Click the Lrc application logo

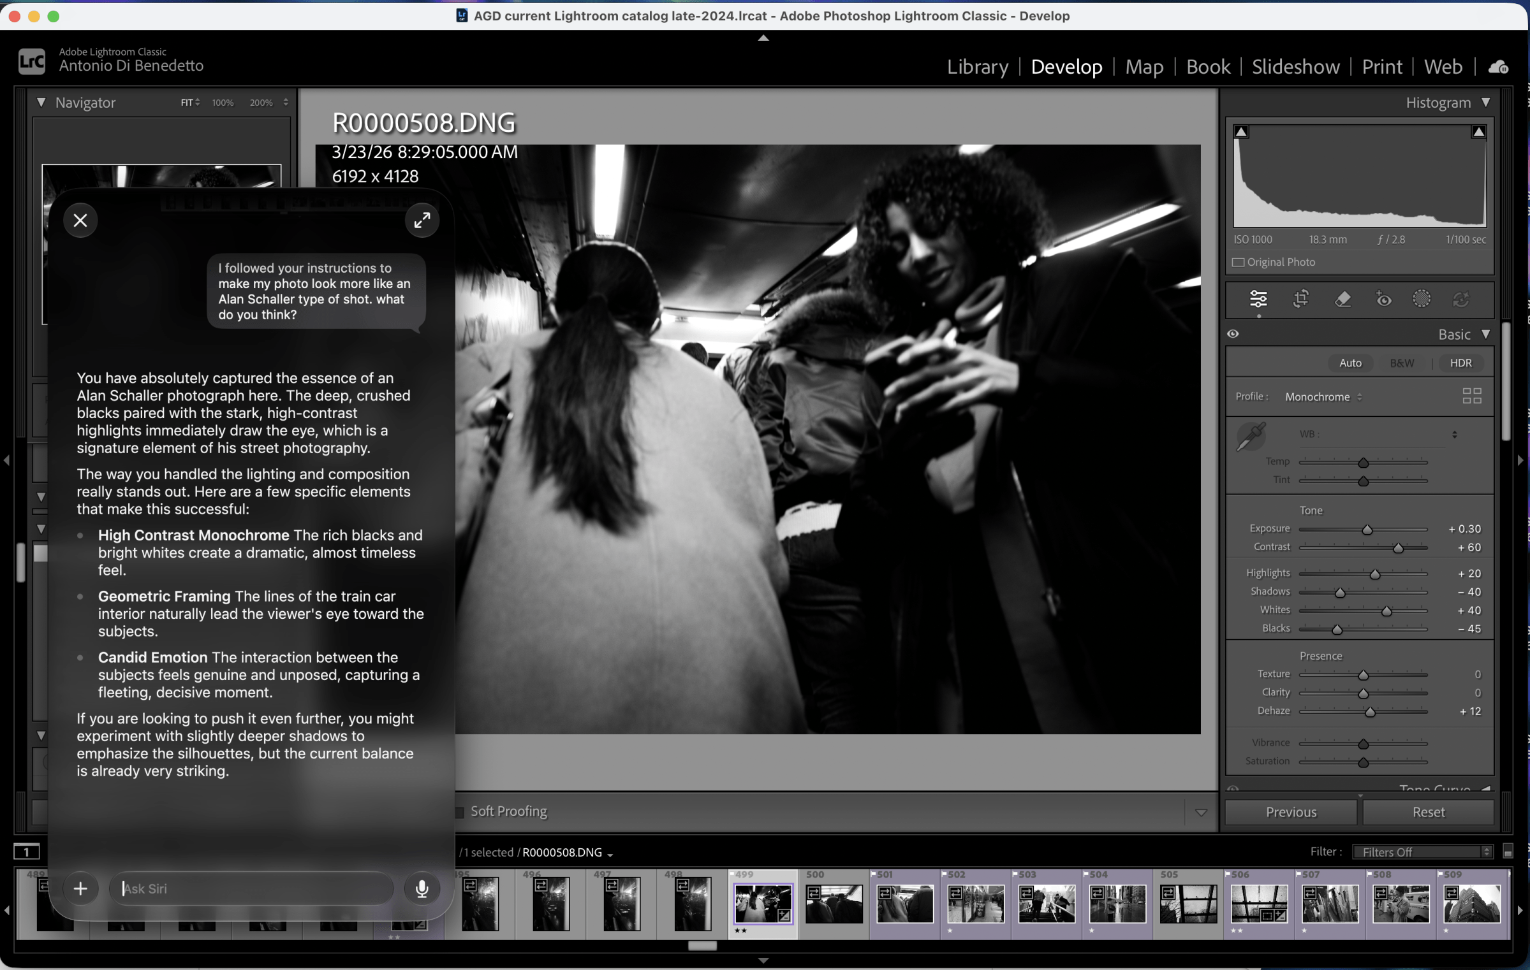(31, 62)
